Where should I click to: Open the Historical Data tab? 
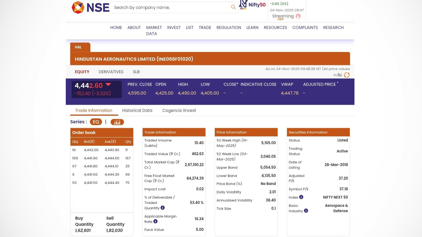coord(137,110)
